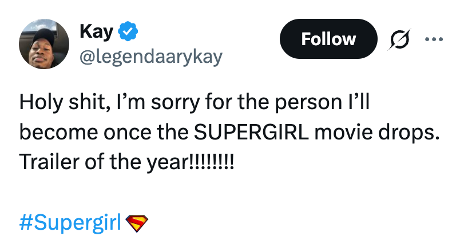Click the "Trailer of the year" line
Image resolution: width=460 pixels, height=248 pixels.
[126, 161]
